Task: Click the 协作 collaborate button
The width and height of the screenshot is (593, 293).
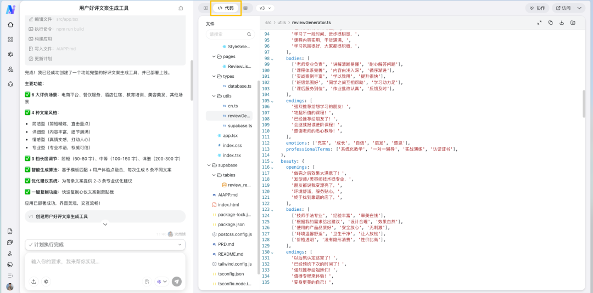Action: click(x=537, y=8)
